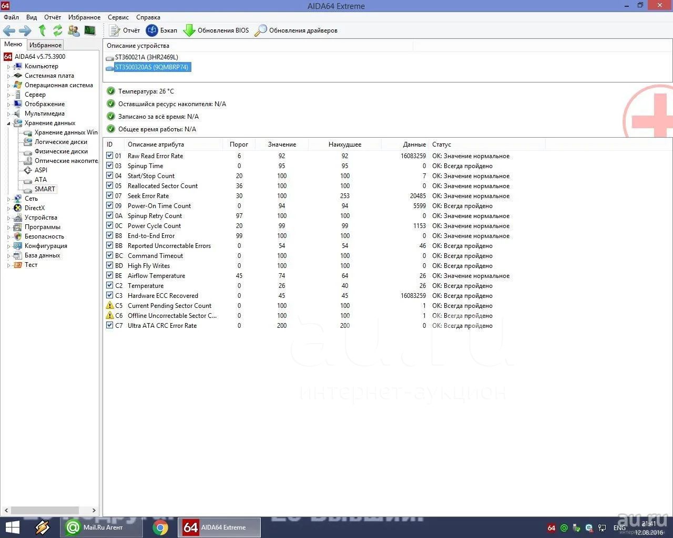Select the ASPI tree item
The image size is (673, 538).
coord(36,170)
